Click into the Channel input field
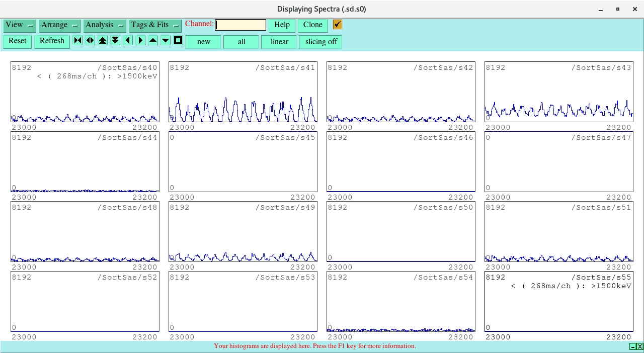This screenshot has height=353, width=644. tap(240, 25)
